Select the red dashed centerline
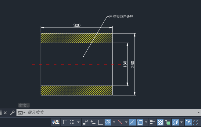This screenshot has width=201, height=127. (77, 64)
